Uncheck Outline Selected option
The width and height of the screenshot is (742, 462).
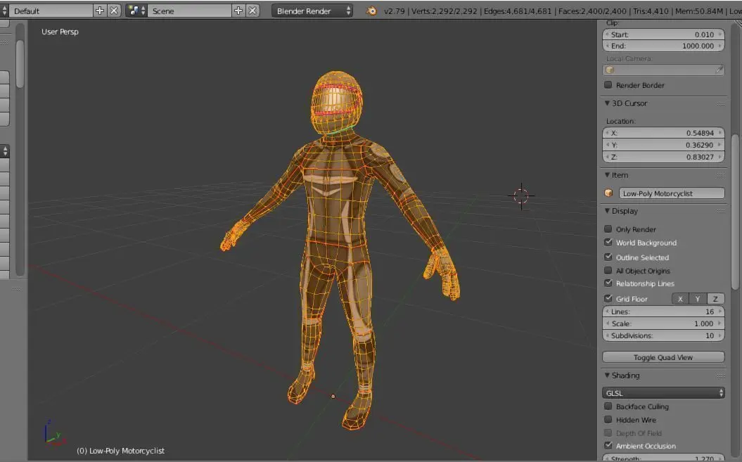tap(608, 257)
